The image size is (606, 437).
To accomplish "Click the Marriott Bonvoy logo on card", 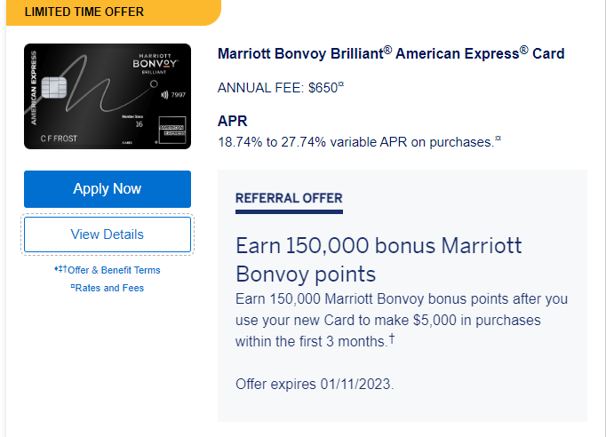I will click(x=155, y=64).
